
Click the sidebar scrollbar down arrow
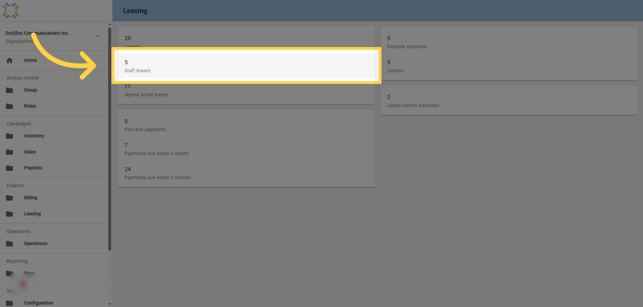tap(110, 304)
